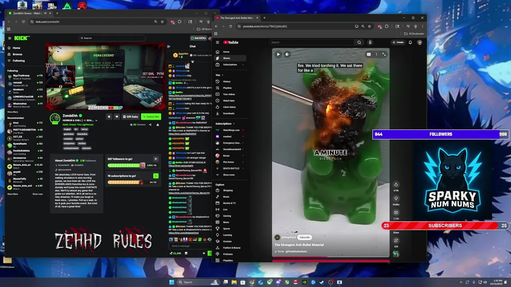
Task: Expand the ZombEhh stream title chevron
Action: [96, 120]
